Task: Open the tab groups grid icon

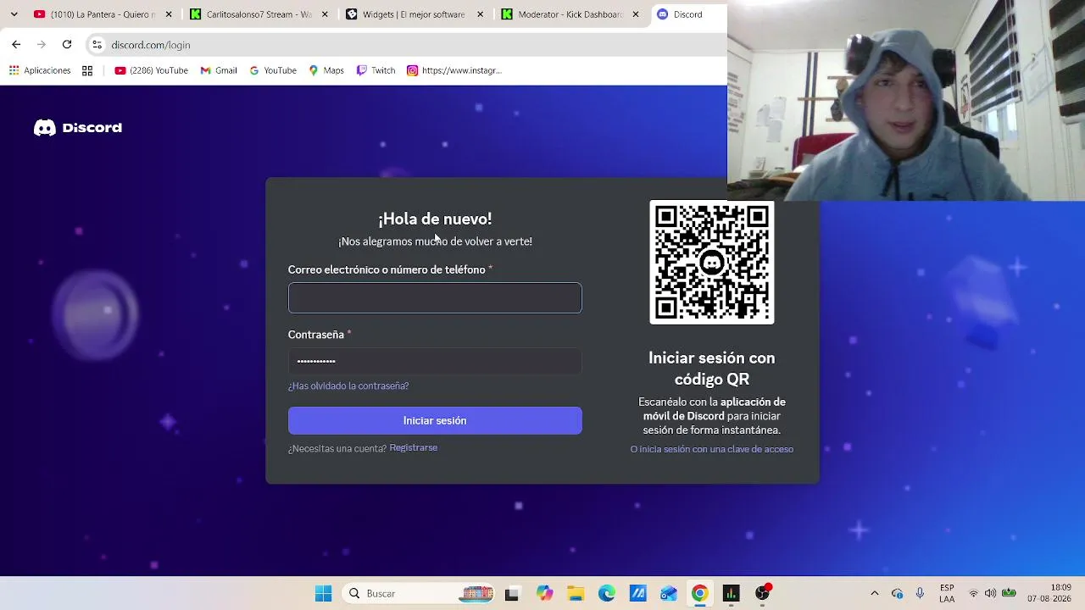Action: (x=87, y=70)
